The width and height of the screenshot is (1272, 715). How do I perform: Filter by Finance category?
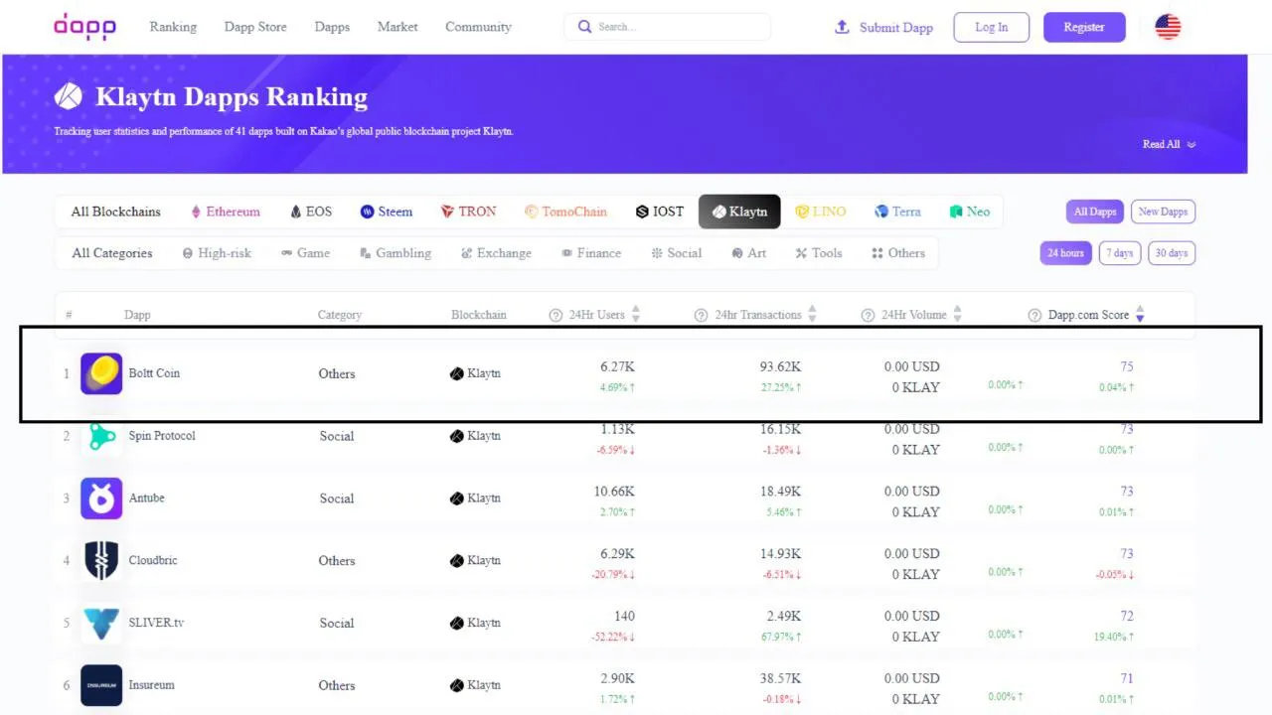[x=591, y=253]
